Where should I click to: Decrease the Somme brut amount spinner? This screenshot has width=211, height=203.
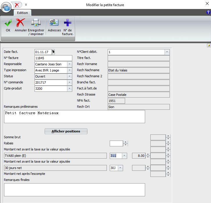[168, 139]
